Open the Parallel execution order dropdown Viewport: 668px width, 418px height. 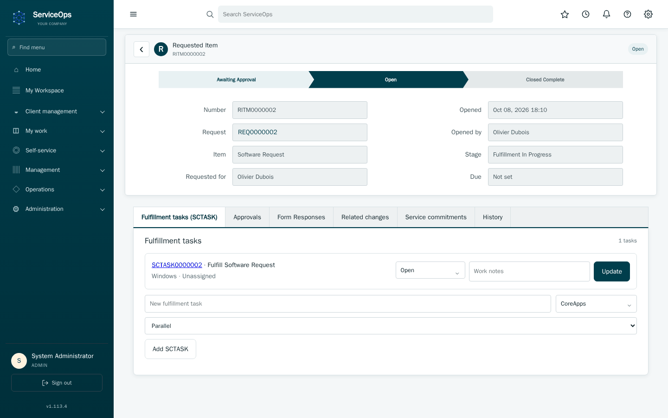391,326
